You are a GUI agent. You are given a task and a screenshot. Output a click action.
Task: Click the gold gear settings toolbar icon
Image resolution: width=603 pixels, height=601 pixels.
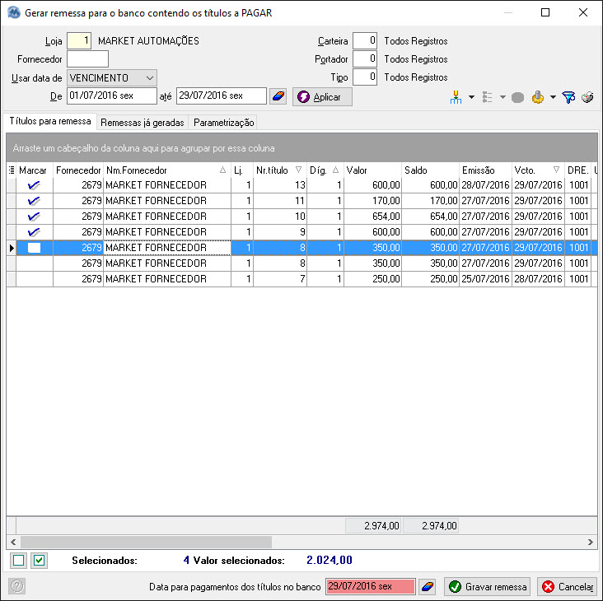(x=538, y=97)
